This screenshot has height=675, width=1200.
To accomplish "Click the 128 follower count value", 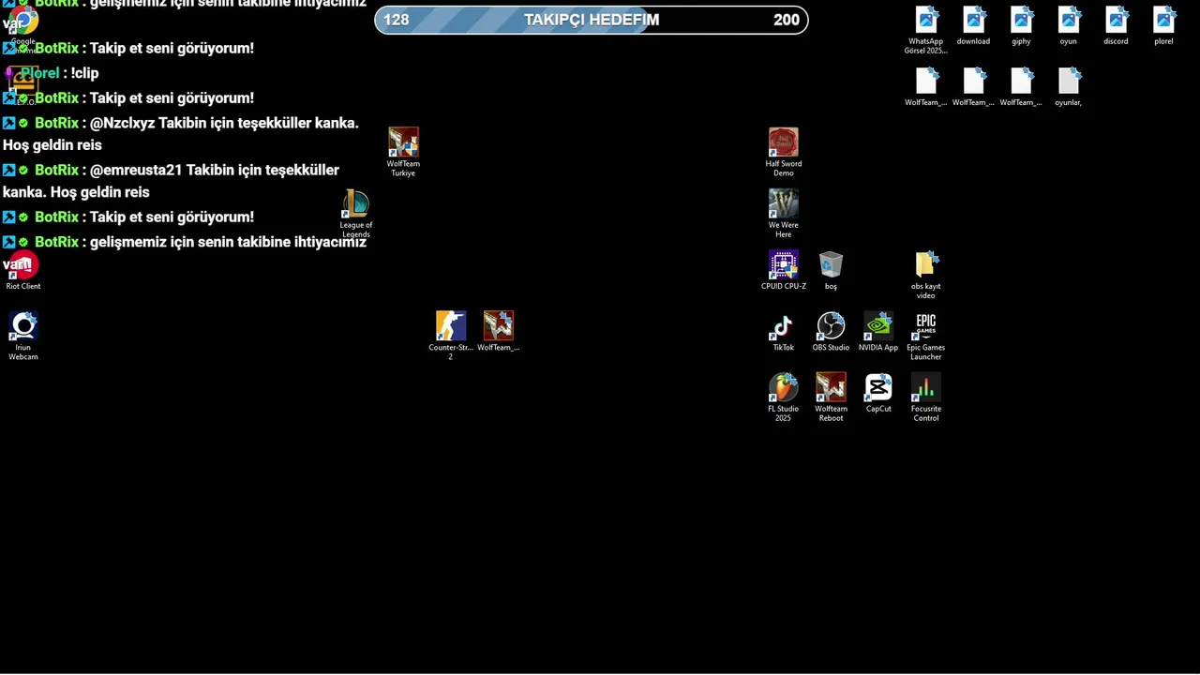I will point(397,20).
